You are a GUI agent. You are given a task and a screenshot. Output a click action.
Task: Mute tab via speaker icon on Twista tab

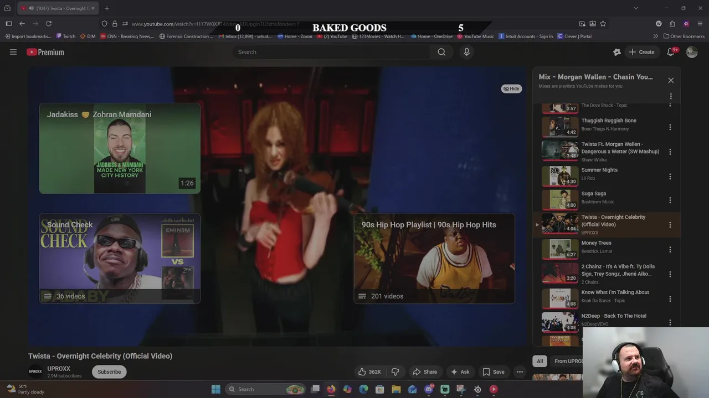point(32,8)
